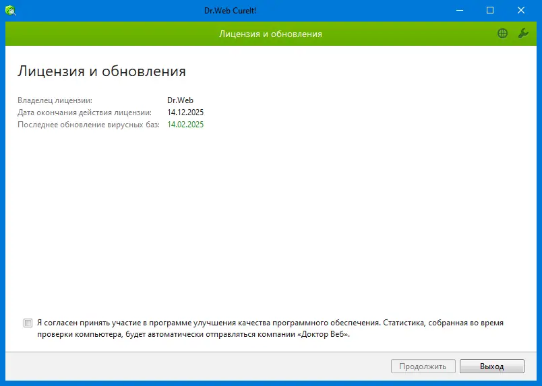
Task: Close the Dr.Web CureIt! window
Action: tap(521, 10)
